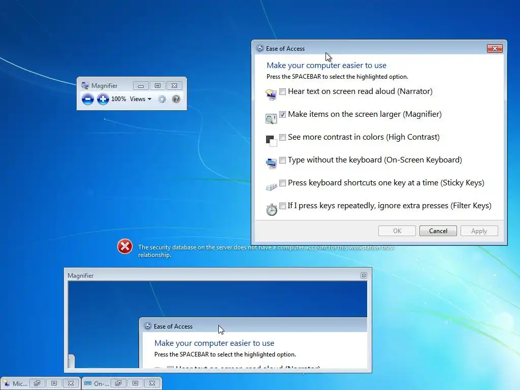Close the minimized On-... keyboard window
The height and width of the screenshot is (390, 520).
pyautogui.click(x=152, y=383)
